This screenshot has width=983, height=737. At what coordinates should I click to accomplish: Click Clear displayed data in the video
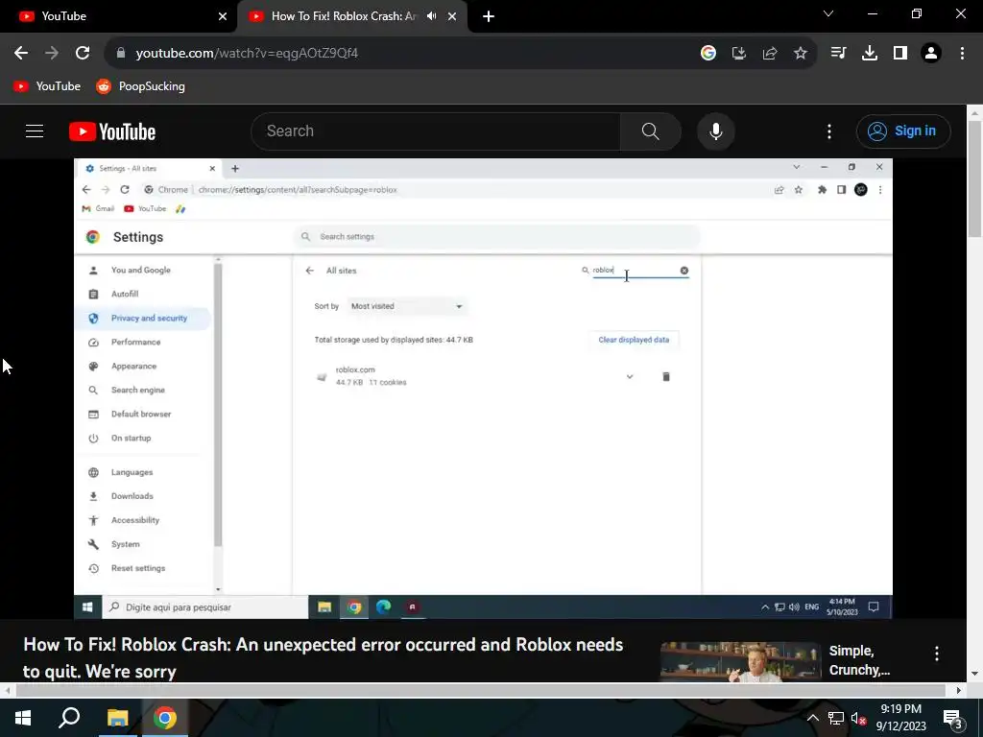click(x=634, y=340)
